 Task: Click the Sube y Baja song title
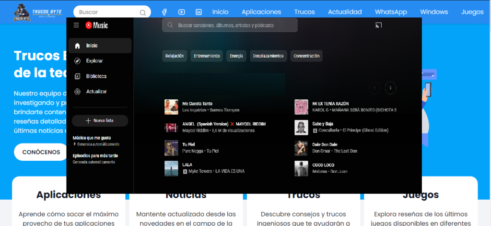(323, 124)
